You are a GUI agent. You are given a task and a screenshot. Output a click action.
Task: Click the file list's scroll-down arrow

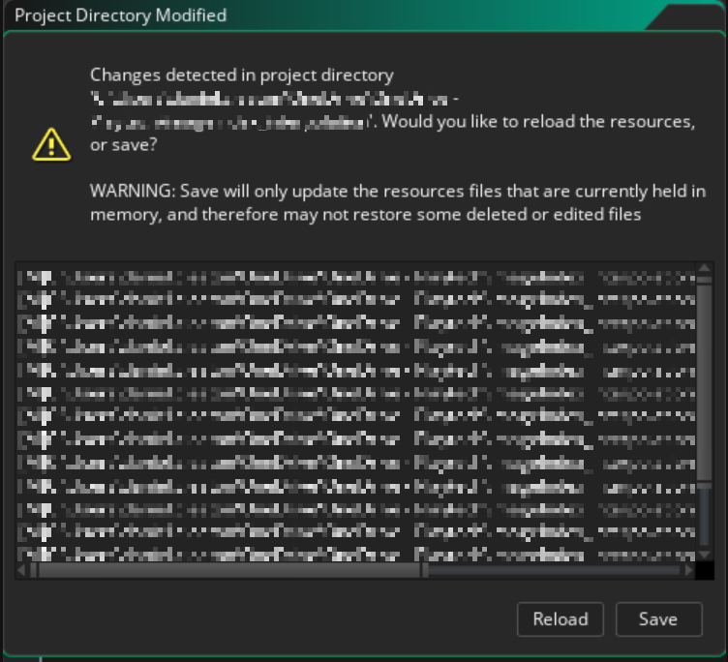coord(704,555)
